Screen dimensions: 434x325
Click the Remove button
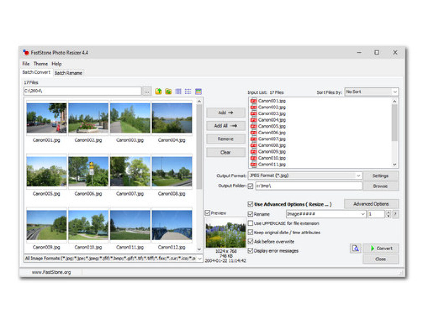pyautogui.click(x=226, y=139)
